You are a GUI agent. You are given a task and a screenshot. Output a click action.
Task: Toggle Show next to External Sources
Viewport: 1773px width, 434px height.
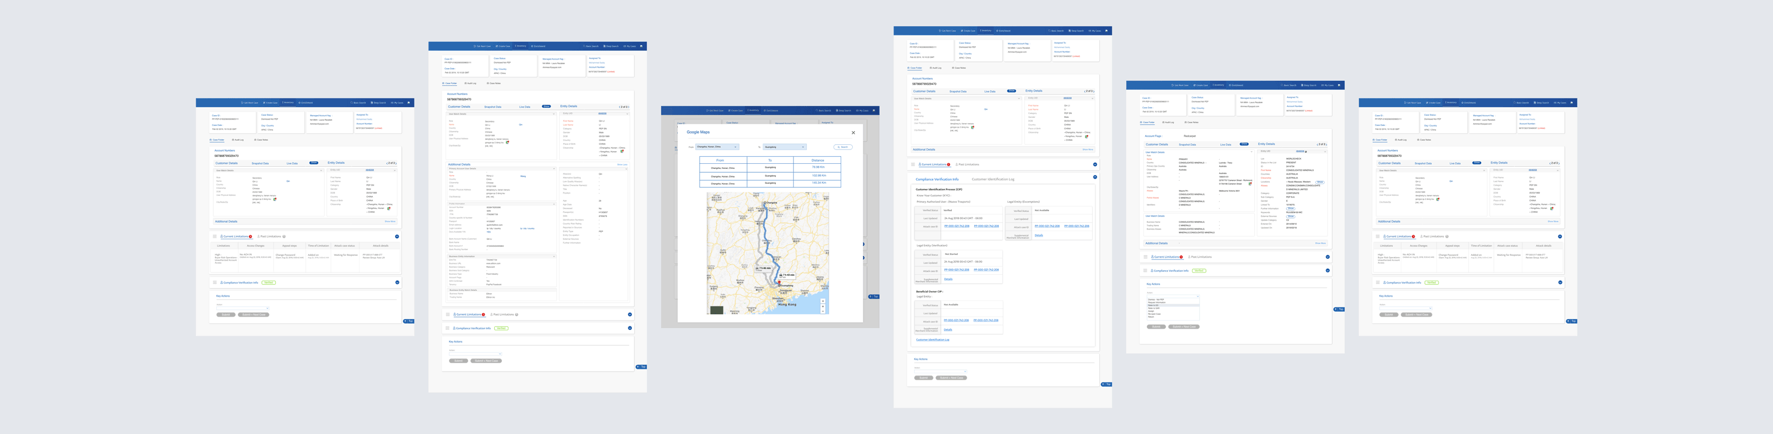1291,217
